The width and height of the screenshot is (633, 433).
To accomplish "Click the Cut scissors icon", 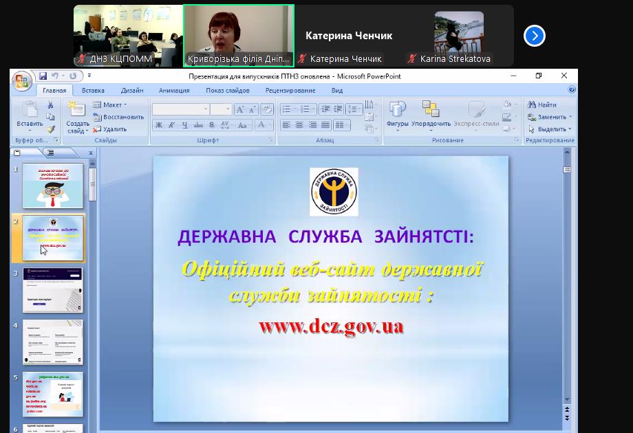I will (x=50, y=105).
